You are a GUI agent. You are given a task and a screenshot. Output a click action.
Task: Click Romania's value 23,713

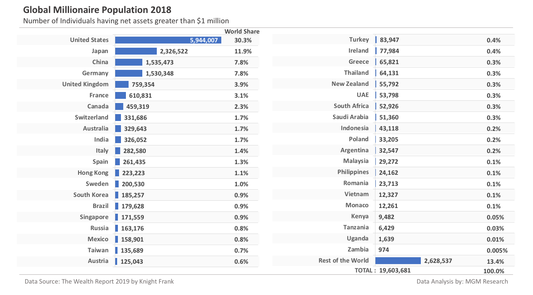tap(389, 184)
